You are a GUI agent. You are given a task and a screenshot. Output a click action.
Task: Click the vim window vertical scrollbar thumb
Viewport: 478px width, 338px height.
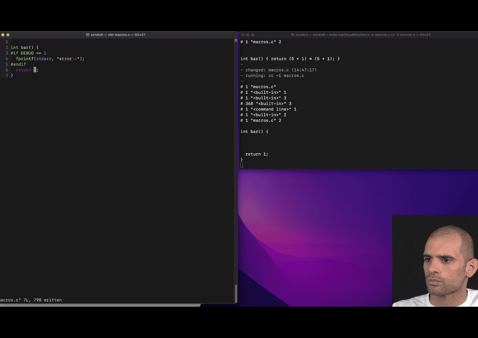236,293
